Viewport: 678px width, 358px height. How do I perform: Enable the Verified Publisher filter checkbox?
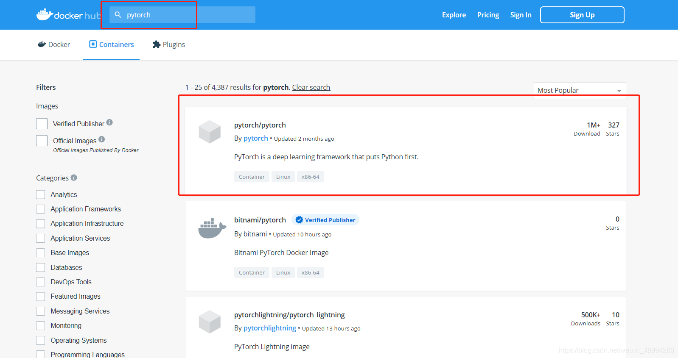pyautogui.click(x=42, y=124)
